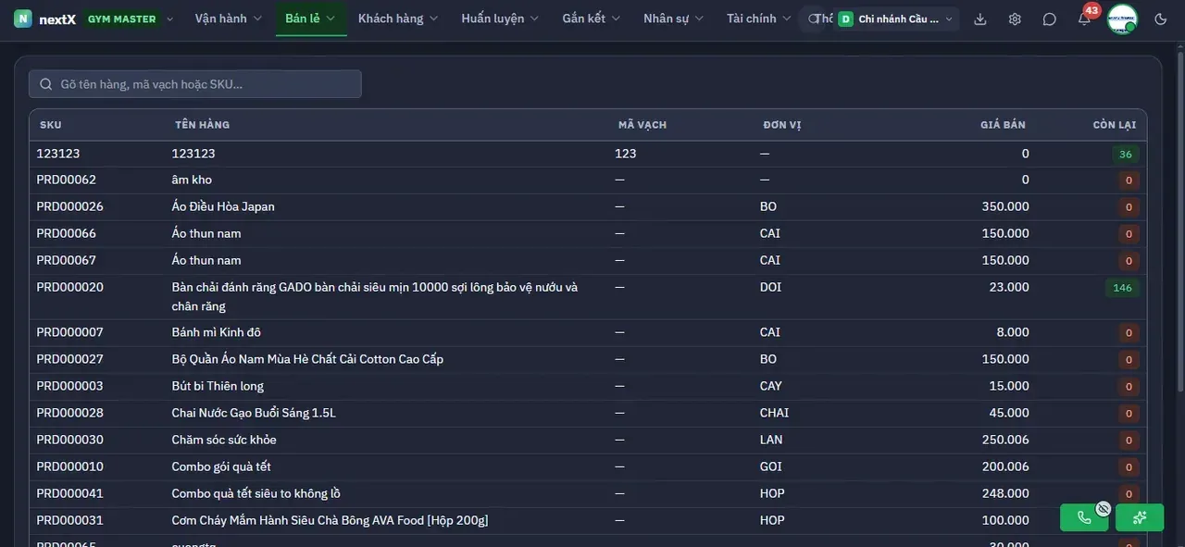Viewport: 1185px width, 547px height.
Task: Click the stock badge showing 146
Action: pos(1122,288)
